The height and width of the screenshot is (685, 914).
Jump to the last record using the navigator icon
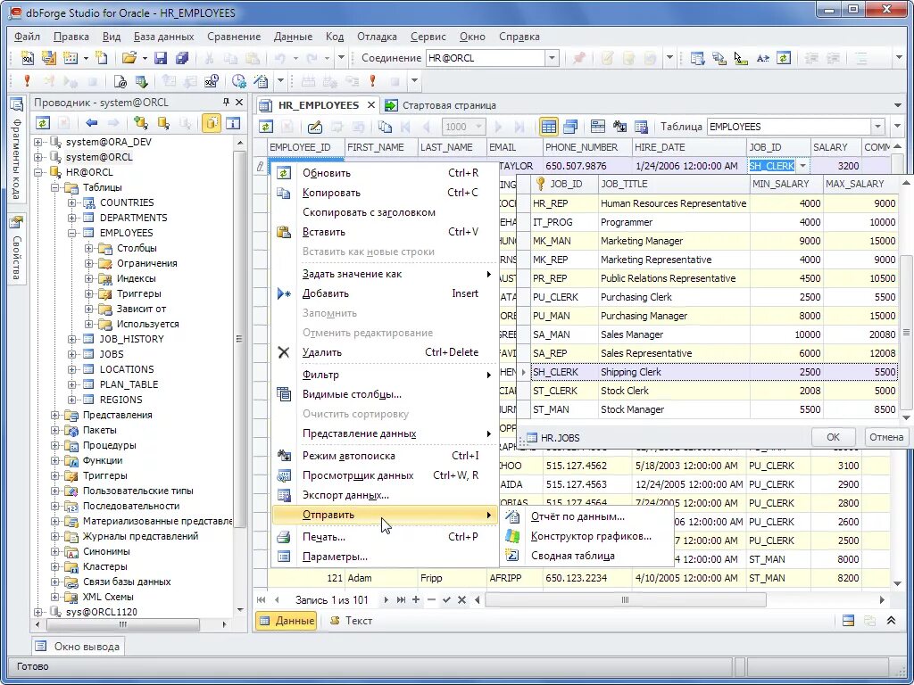click(x=401, y=599)
